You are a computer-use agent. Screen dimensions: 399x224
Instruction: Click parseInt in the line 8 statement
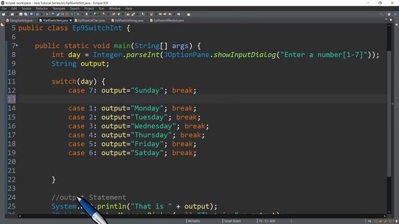pyautogui.click(x=143, y=55)
